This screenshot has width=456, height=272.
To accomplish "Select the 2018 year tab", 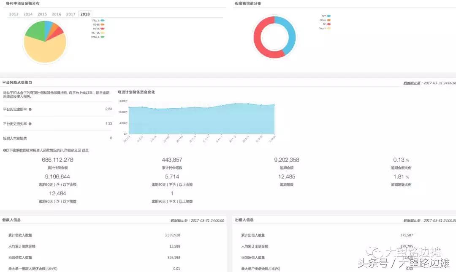I will (x=85, y=14).
